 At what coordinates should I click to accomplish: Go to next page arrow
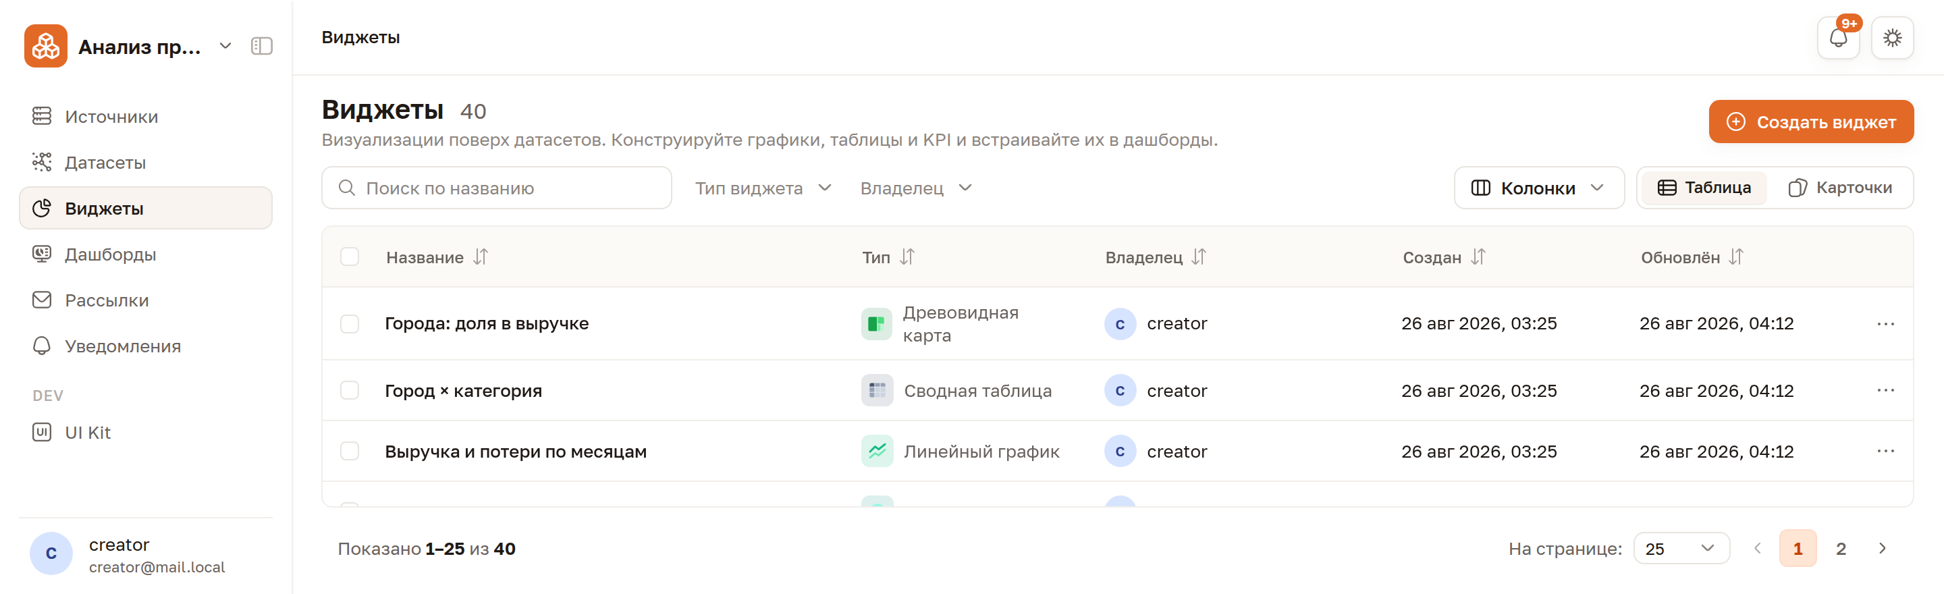click(x=1882, y=549)
